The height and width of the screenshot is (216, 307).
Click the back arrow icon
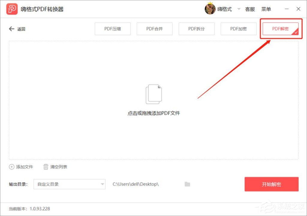point(11,29)
